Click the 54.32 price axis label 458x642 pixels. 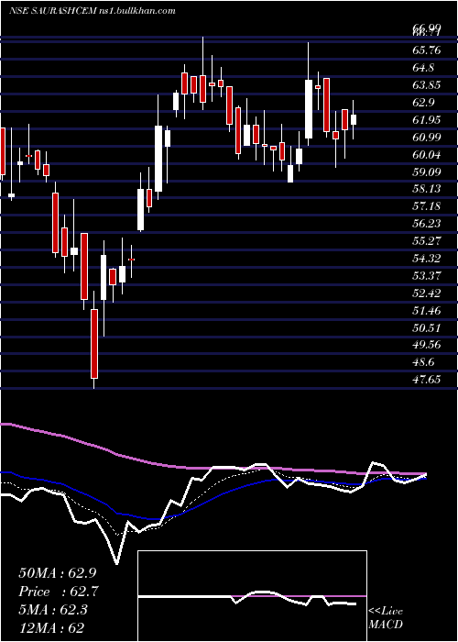pos(427,259)
